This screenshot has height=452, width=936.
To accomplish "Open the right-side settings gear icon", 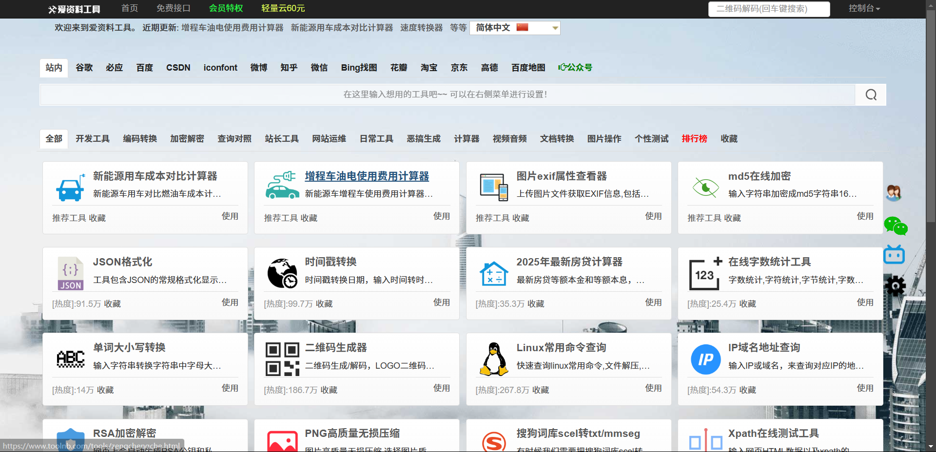I will tap(895, 286).
